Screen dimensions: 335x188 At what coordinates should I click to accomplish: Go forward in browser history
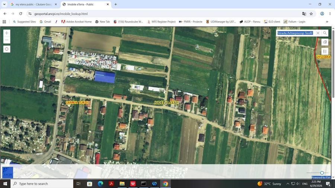[x=13, y=14]
